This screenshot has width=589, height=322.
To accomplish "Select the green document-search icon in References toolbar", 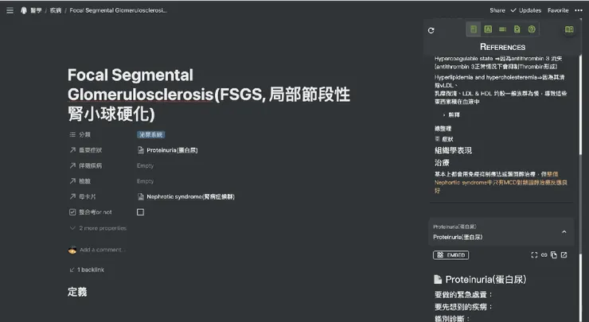I will coord(517,29).
